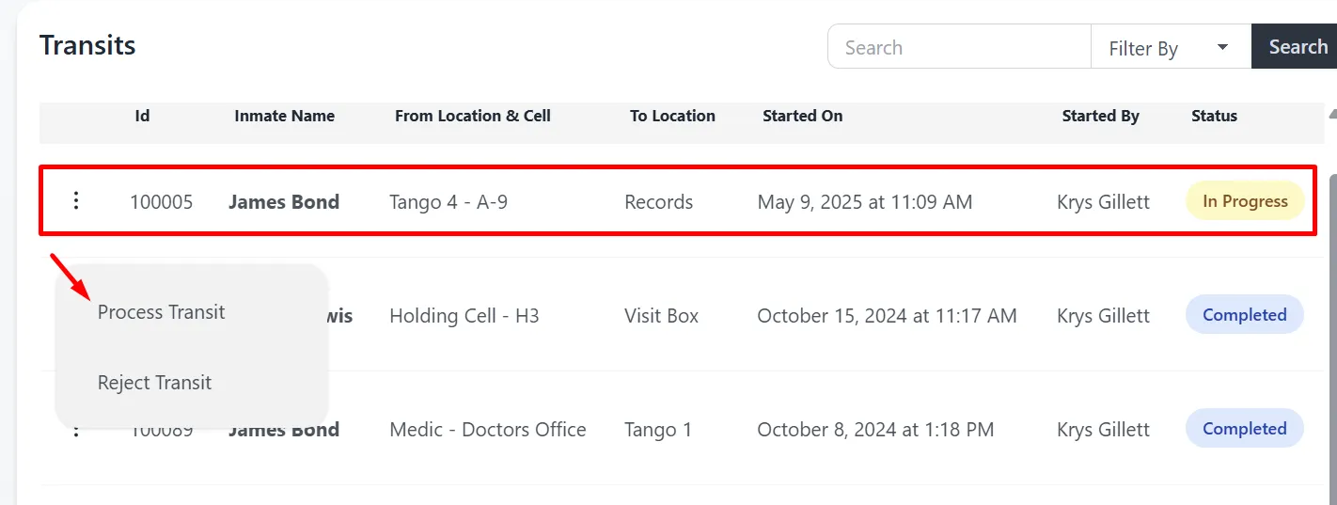Sort by the Id column header
This screenshot has width=1337, height=505.
[x=142, y=117]
